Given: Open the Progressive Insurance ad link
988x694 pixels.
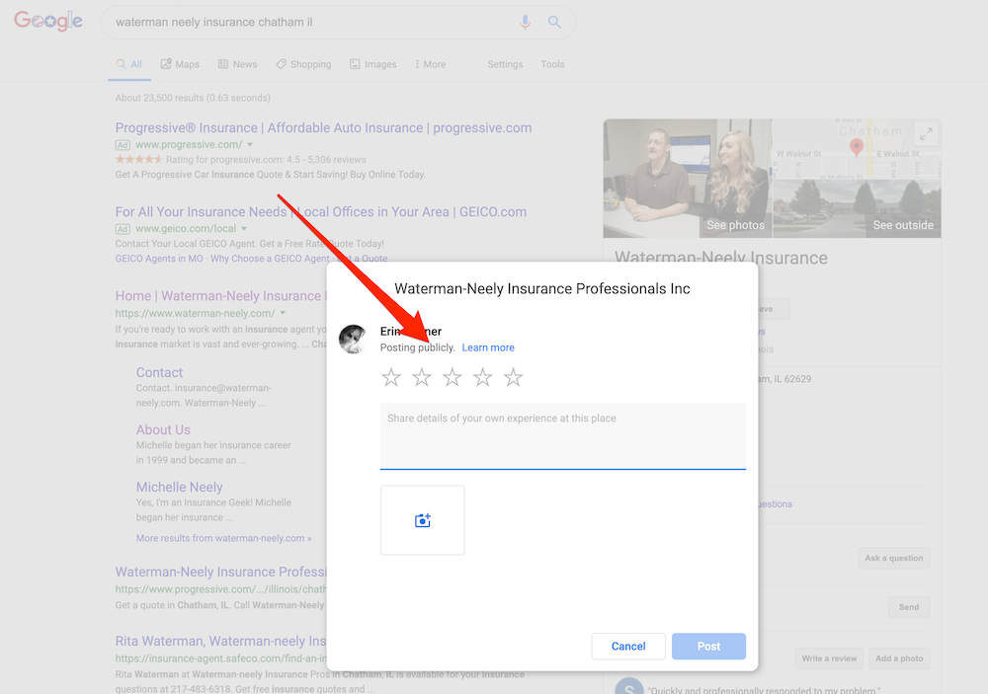Looking at the screenshot, I should [323, 128].
